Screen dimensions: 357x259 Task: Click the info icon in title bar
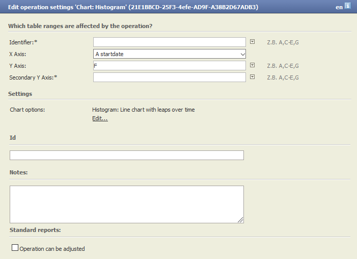point(347,6)
